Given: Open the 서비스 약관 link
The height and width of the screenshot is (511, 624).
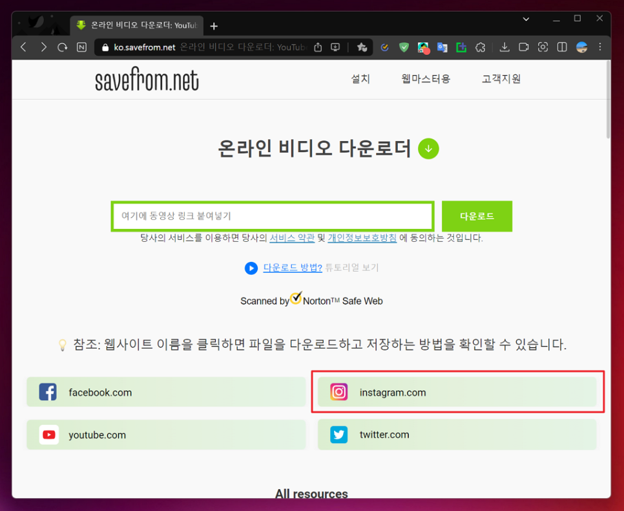Looking at the screenshot, I should click(292, 238).
